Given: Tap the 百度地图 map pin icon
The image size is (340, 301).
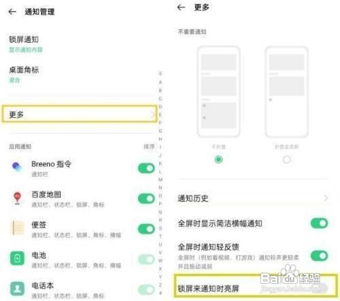Looking at the screenshot, I should (17, 198).
